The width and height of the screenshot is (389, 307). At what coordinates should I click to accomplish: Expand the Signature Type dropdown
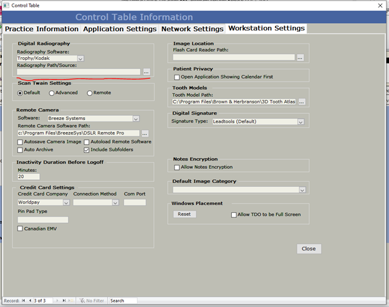tap(300, 122)
